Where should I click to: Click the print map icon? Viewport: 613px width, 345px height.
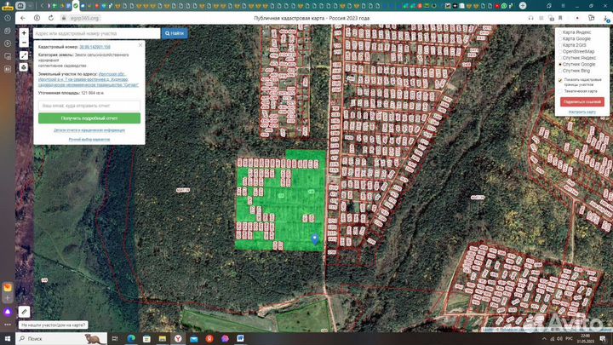24,66
